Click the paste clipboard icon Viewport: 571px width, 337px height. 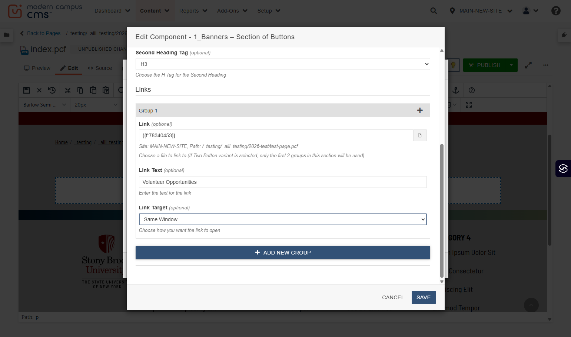[93, 90]
